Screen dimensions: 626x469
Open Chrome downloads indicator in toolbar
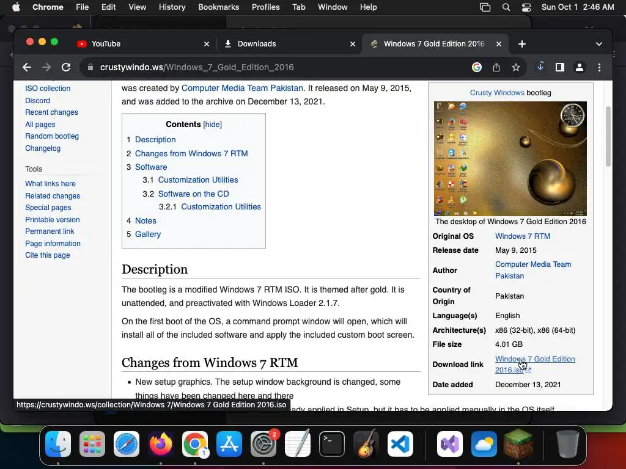pyautogui.click(x=540, y=67)
